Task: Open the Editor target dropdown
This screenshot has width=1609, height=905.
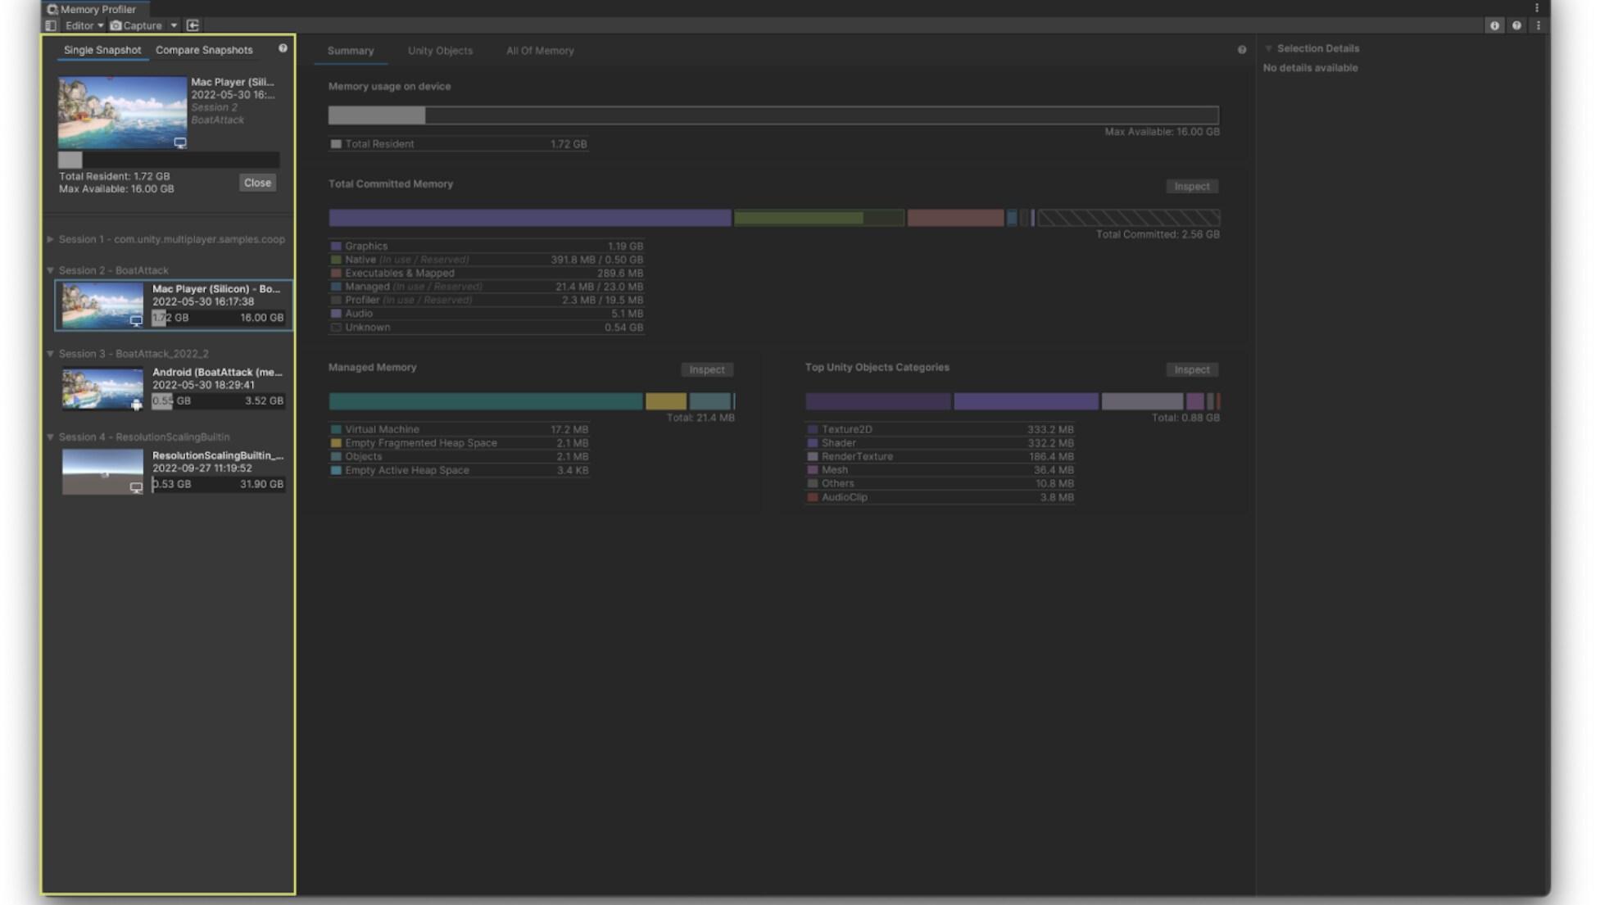Action: [x=81, y=25]
